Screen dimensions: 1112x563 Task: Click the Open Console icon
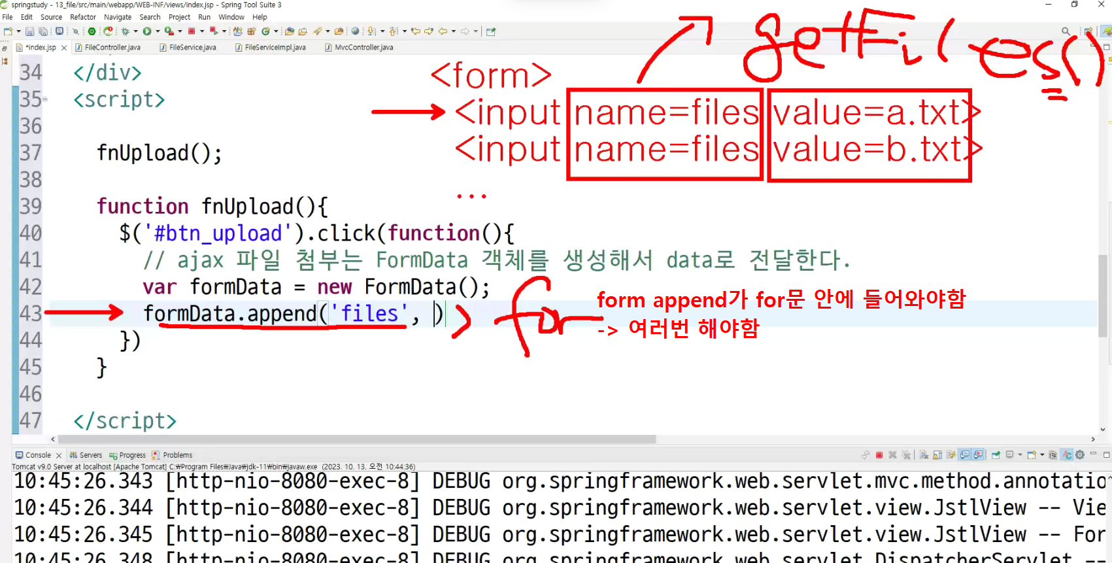click(1032, 455)
